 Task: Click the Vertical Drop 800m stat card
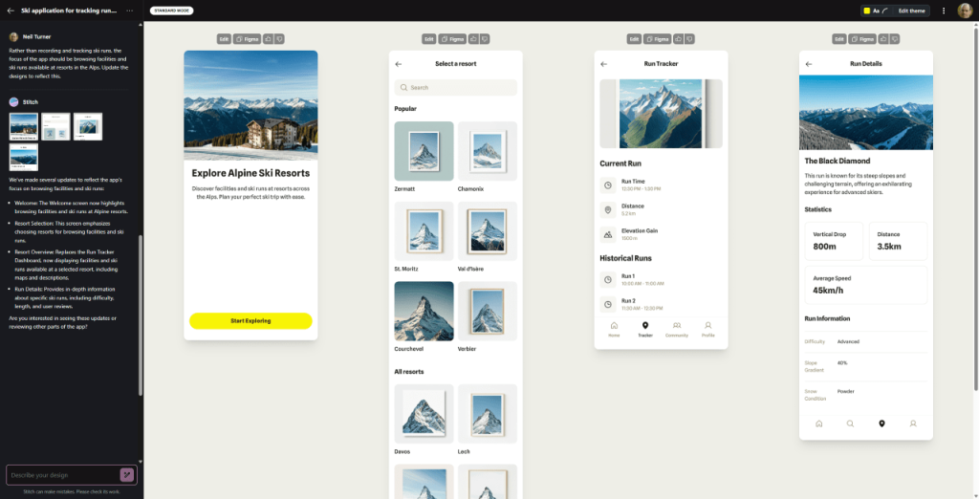(834, 241)
